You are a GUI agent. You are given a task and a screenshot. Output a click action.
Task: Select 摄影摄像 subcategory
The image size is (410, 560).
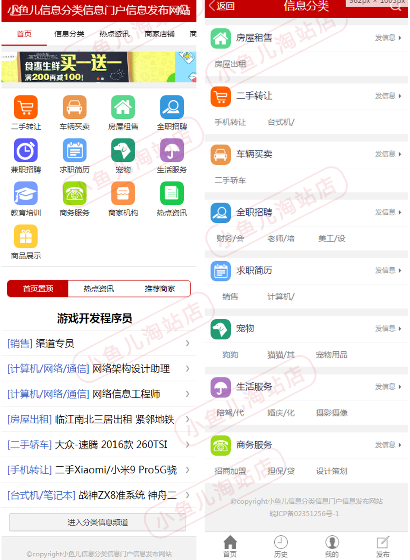pos(331,413)
